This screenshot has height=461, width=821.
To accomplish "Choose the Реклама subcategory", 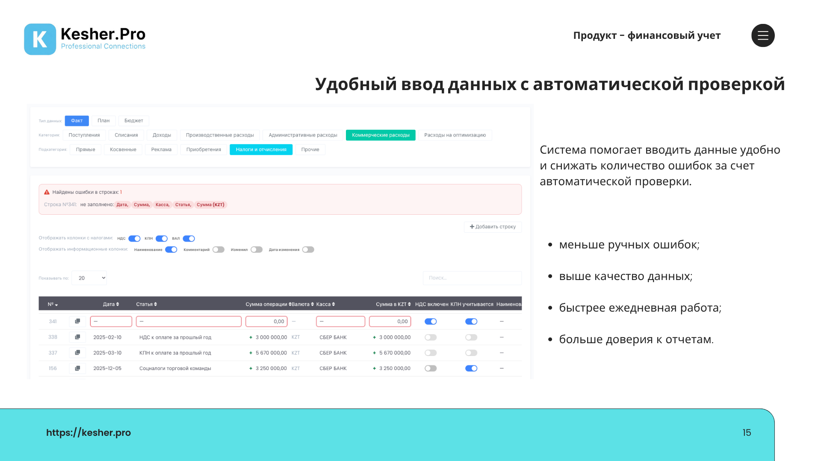I will click(x=161, y=150).
